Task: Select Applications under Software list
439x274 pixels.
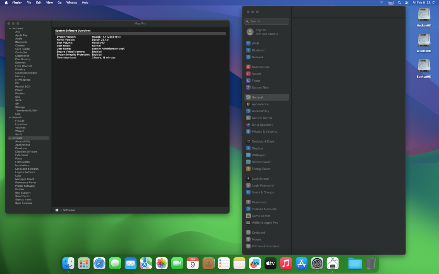Action: (23, 145)
